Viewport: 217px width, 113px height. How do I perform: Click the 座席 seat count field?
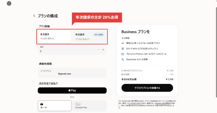[x=72, y=50]
